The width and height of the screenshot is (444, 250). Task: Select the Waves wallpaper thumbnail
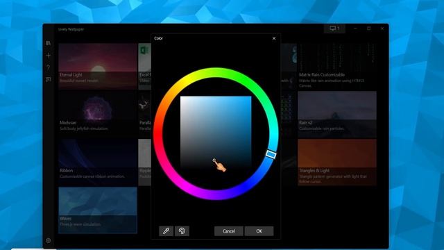pyautogui.click(x=98, y=210)
